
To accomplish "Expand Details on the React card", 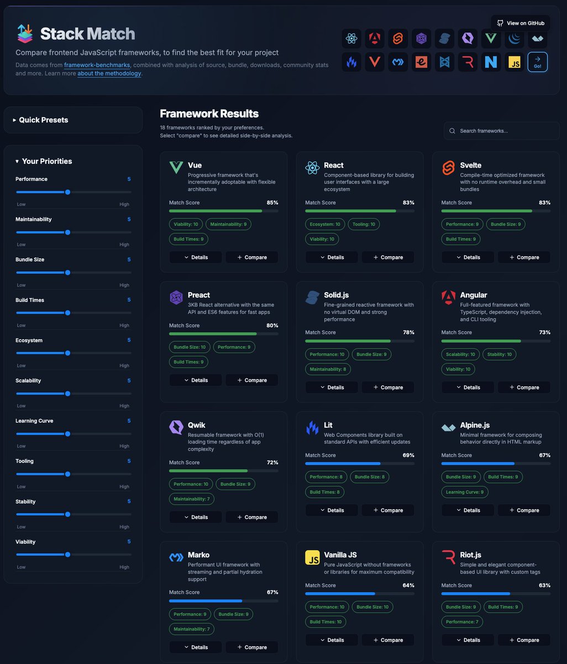I will click(332, 257).
